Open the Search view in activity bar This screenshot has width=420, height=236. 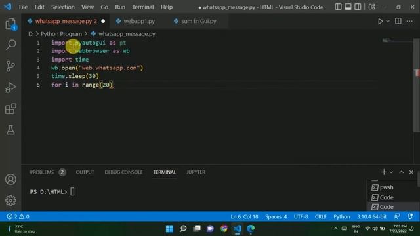[10, 45]
